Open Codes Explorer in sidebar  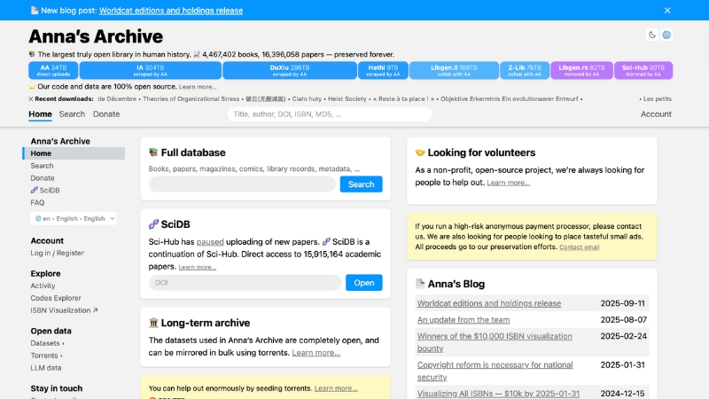(56, 298)
